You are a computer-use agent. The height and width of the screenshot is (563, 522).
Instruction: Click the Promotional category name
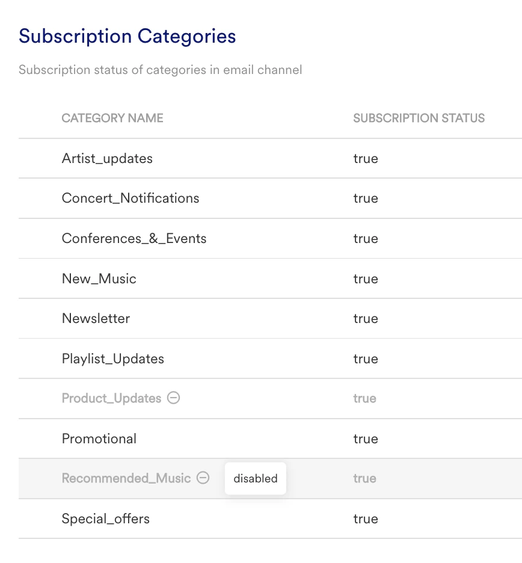coord(99,438)
